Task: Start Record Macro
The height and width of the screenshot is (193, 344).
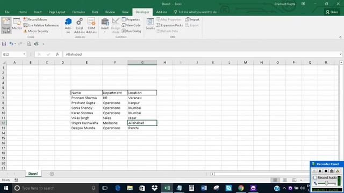Action: (35, 19)
